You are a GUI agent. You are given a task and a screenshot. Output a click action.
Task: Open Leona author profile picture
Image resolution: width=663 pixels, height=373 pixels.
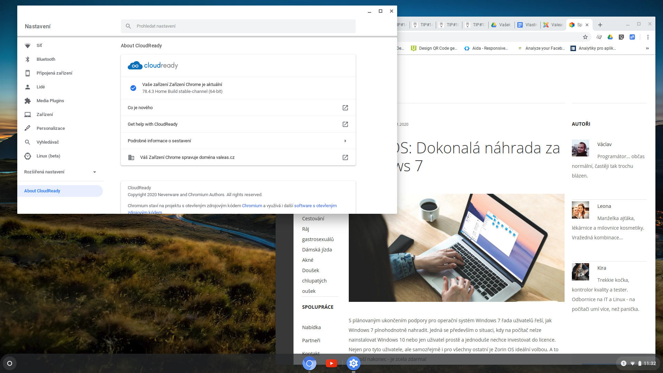tap(580, 210)
